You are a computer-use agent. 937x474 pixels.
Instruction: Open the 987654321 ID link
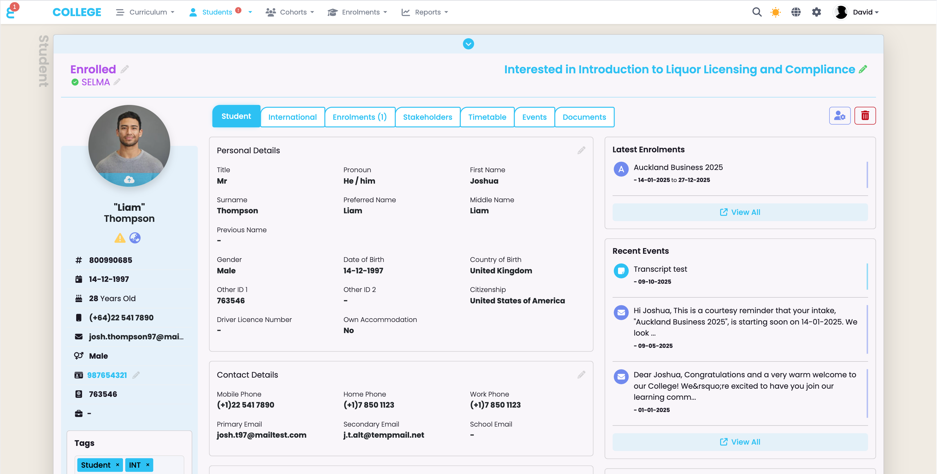pos(107,375)
